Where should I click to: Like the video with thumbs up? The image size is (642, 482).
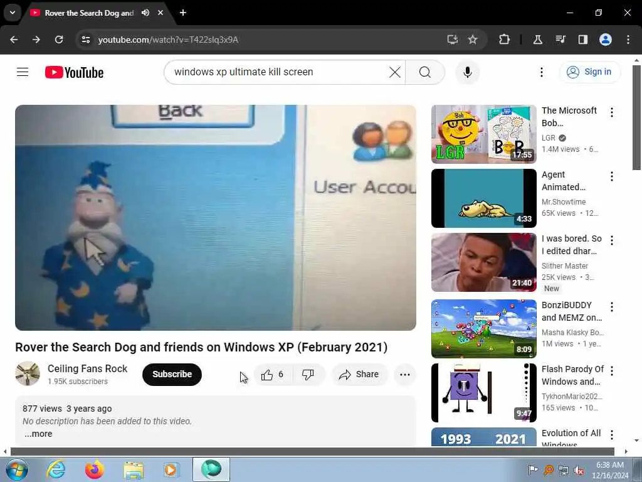[x=273, y=374]
